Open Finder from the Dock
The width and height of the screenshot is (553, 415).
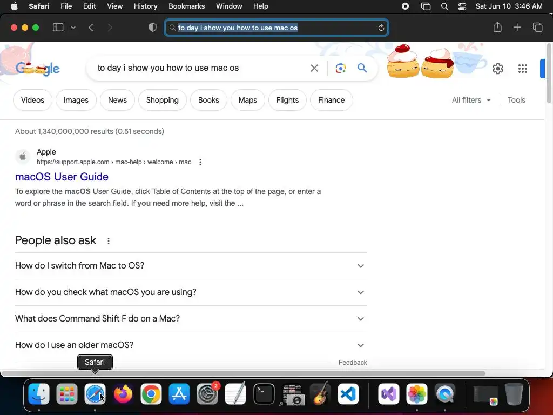(39, 394)
